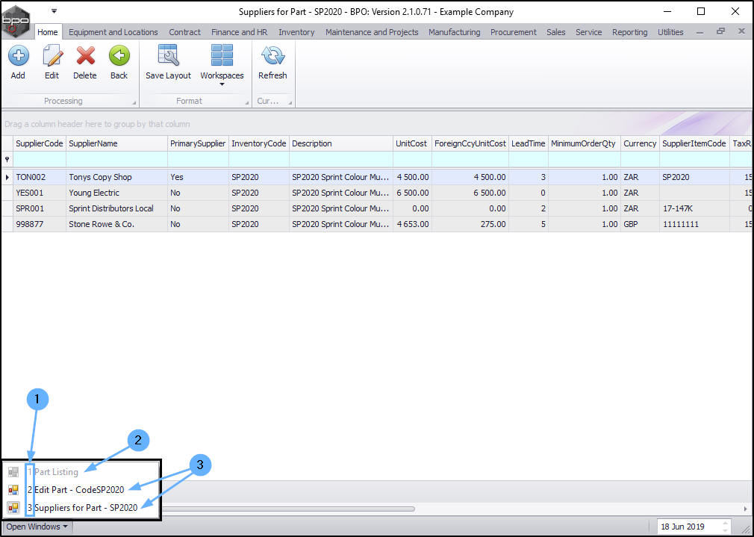Click the Part Listing window icon
The image size is (754, 537).
(x=13, y=471)
